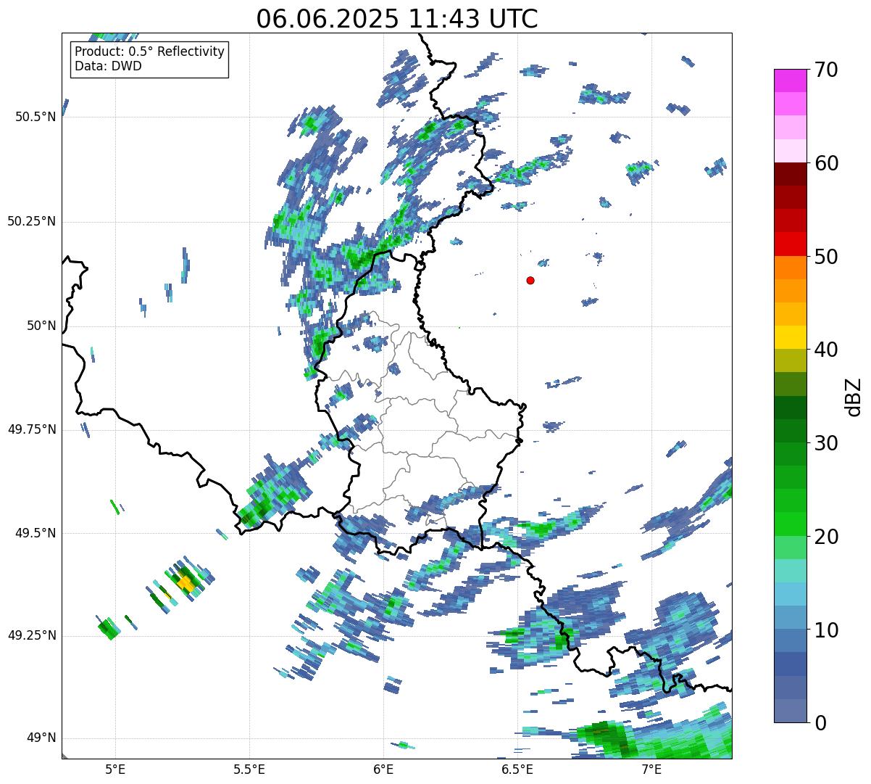Click the "Product: 0.5° Reflectivity" label
This screenshot has width=871, height=784.
(x=149, y=52)
